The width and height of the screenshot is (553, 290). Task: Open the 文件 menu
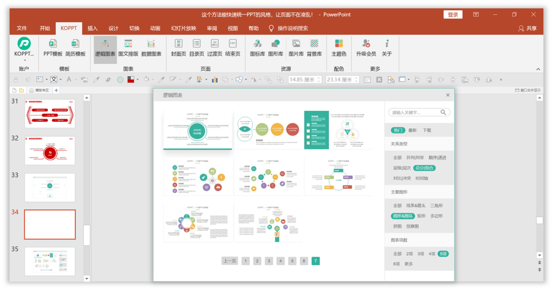(22, 28)
